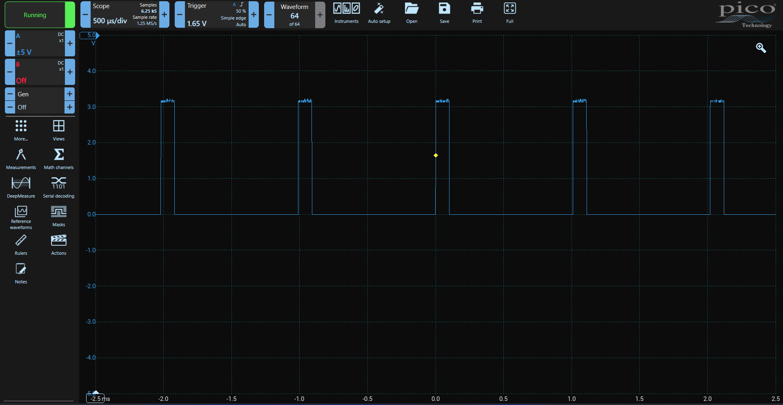Toggle the signal generator Off state
The image size is (783, 405).
click(40, 107)
